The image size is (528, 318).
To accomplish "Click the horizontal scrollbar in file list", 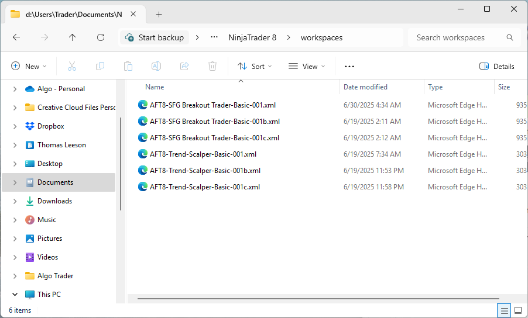I will tap(318, 299).
